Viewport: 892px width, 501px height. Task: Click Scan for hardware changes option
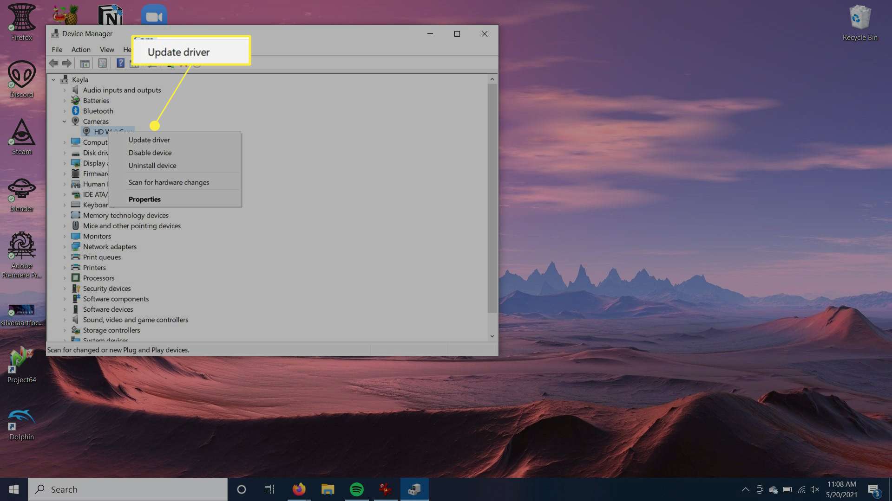tap(169, 182)
